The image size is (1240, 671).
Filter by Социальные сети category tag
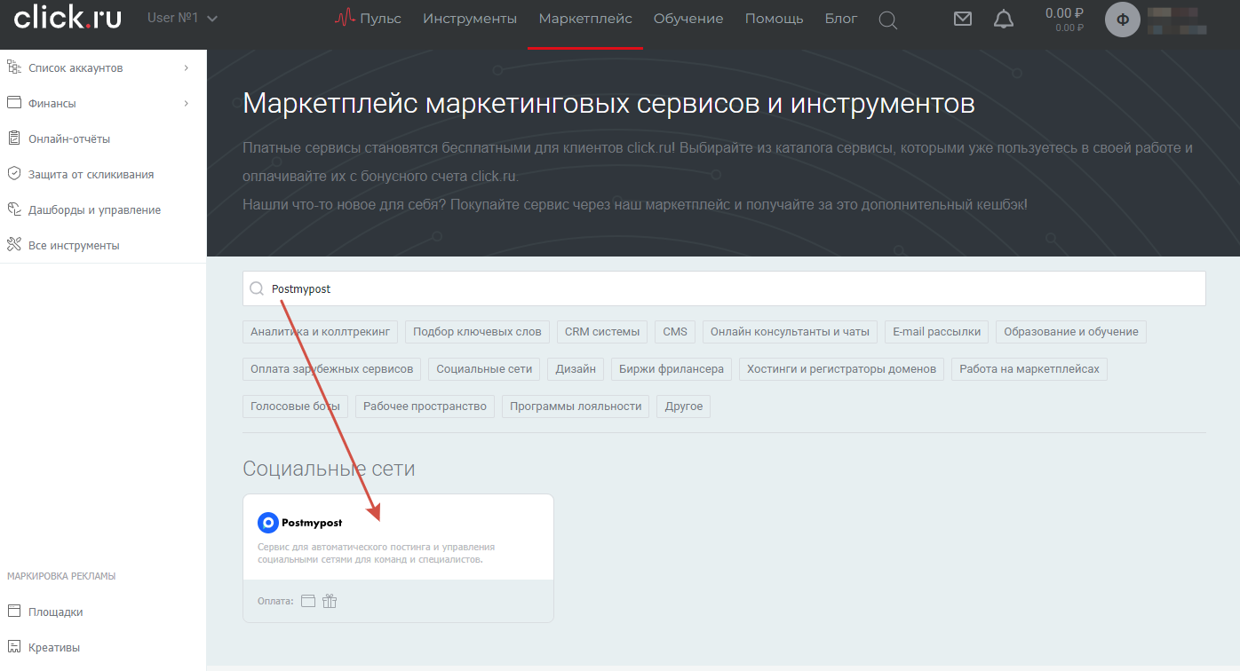[x=485, y=369]
